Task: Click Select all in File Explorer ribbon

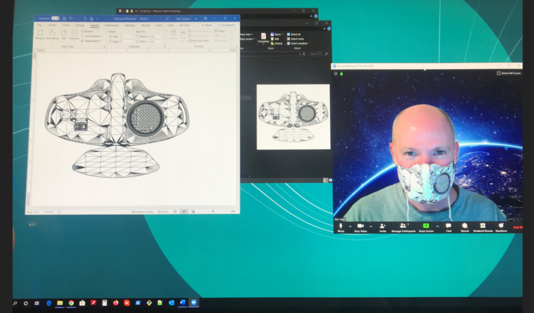Action: point(294,35)
